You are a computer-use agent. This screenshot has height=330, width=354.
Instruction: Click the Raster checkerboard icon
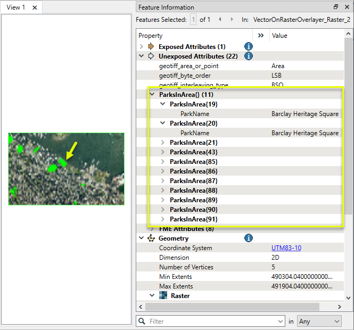pos(163,296)
